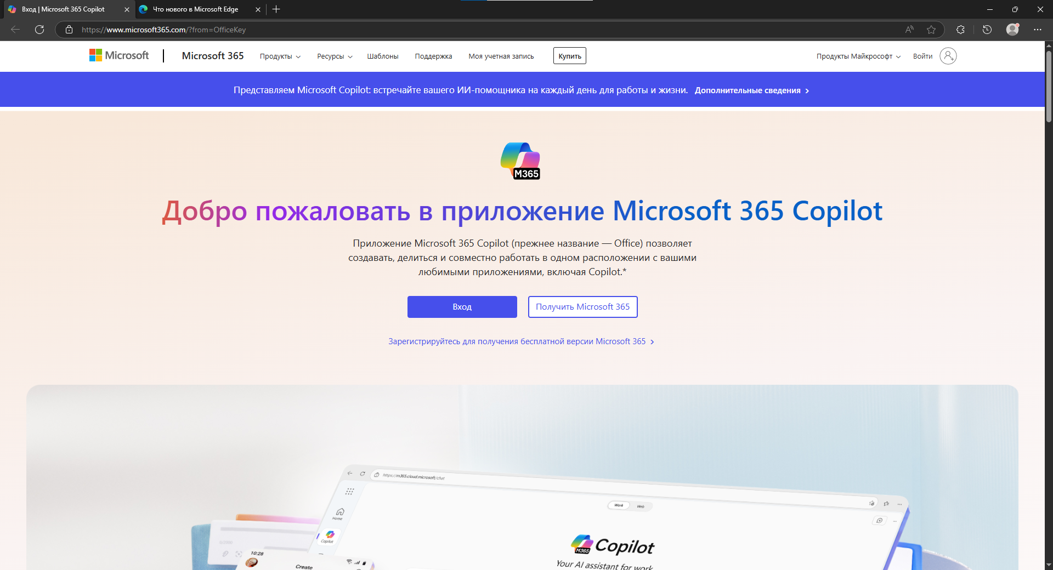Viewport: 1053px width, 570px height.
Task: Click the M365 Copilot logo in hero
Action: coord(520,161)
